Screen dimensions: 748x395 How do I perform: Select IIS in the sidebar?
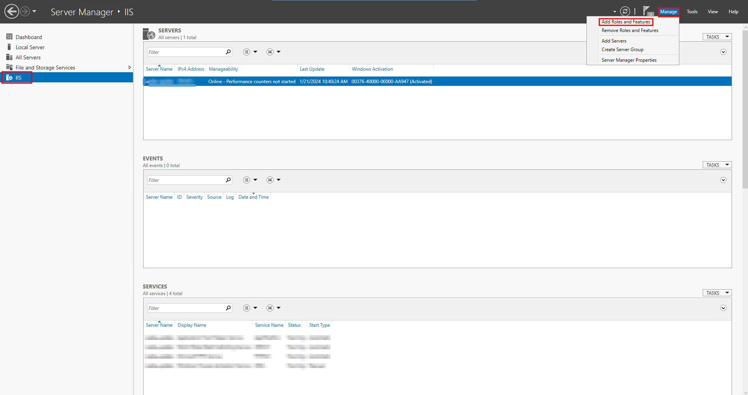pyautogui.click(x=67, y=78)
